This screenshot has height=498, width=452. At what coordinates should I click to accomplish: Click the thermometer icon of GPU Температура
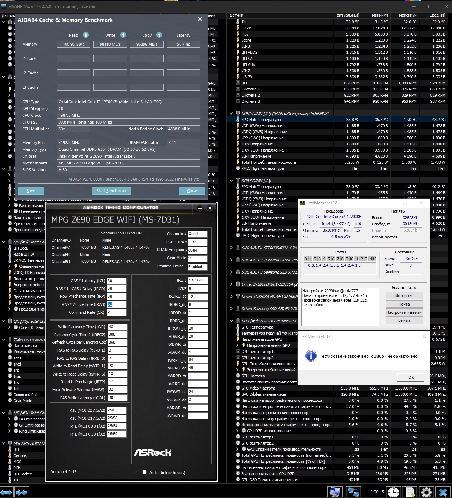click(238, 327)
